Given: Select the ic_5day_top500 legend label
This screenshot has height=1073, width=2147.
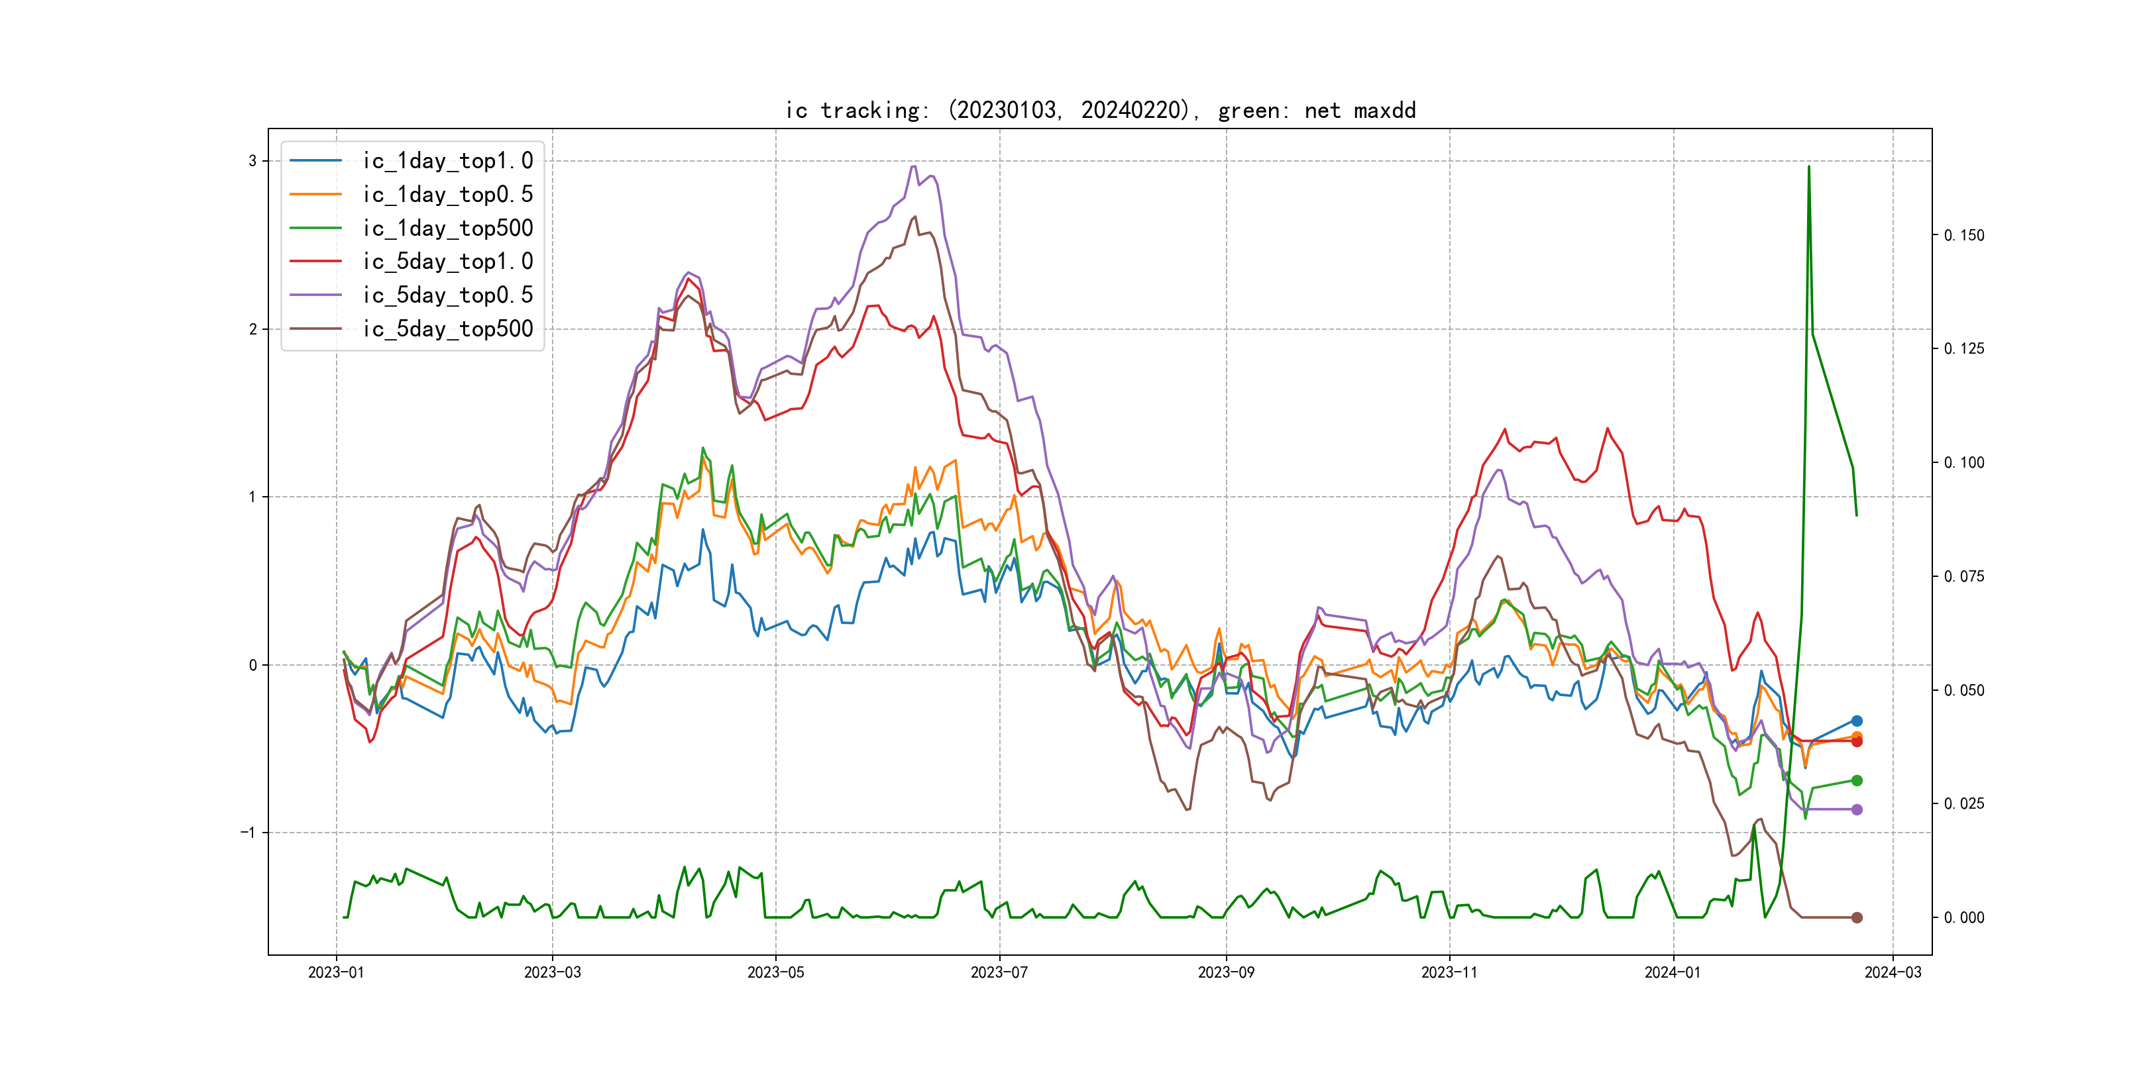Looking at the screenshot, I should (447, 329).
